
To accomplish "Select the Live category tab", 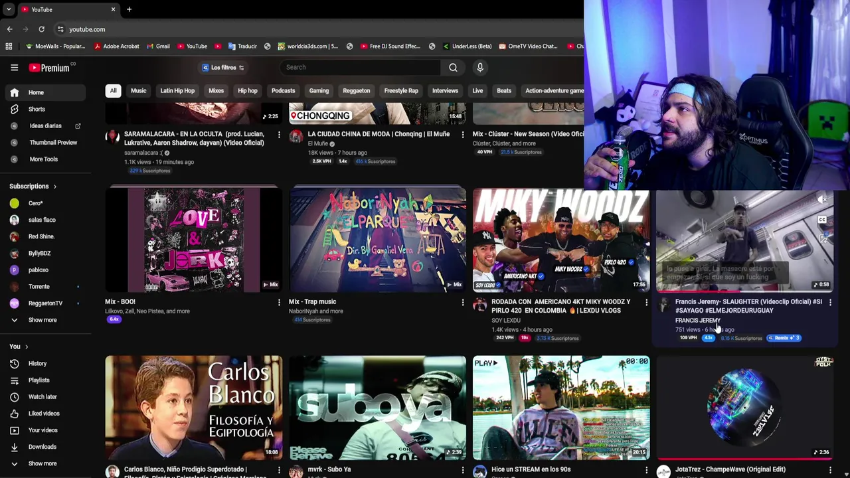I will tap(477, 91).
